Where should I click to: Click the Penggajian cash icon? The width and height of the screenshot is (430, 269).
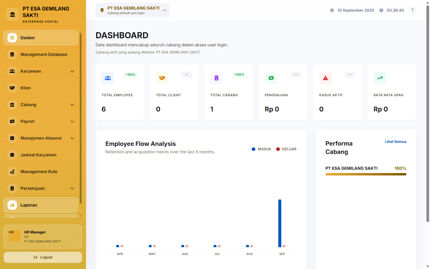click(x=271, y=78)
